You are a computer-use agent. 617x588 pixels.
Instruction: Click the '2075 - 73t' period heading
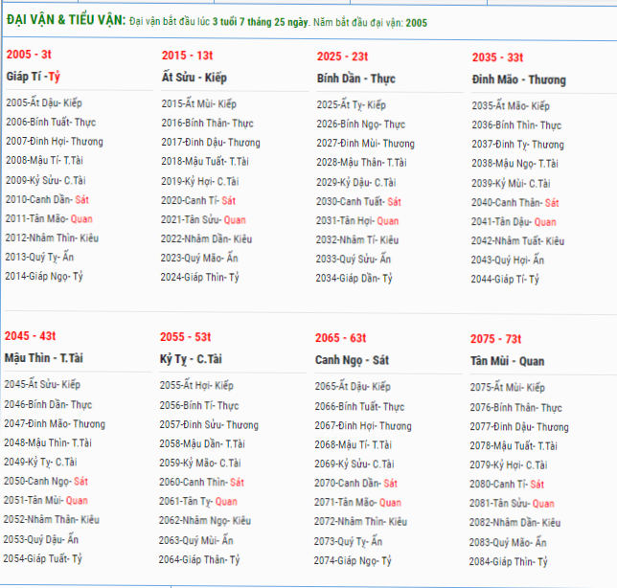click(x=496, y=339)
